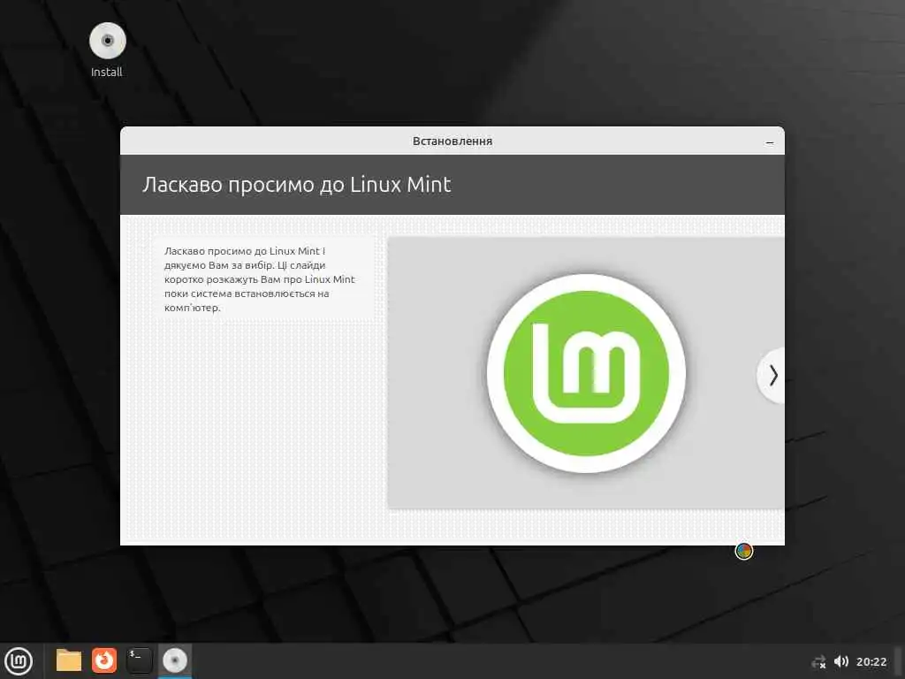Minimize the Встановлення installer window

pyautogui.click(x=770, y=142)
